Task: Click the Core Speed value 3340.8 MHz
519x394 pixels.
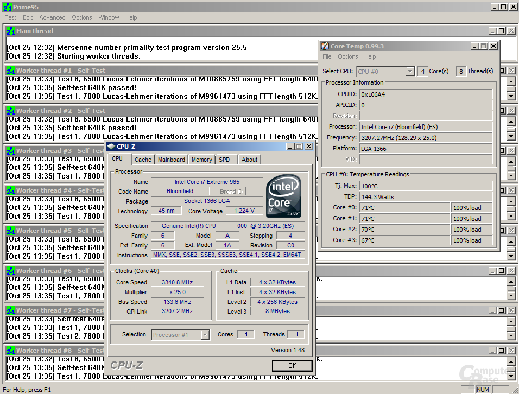Action: click(178, 282)
